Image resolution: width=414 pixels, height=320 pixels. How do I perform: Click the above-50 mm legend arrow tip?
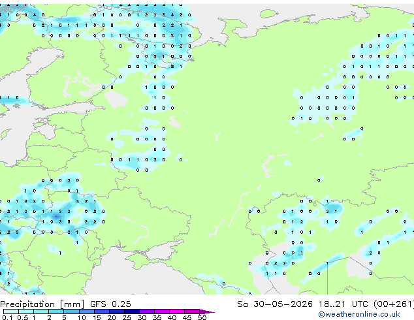click(x=207, y=312)
